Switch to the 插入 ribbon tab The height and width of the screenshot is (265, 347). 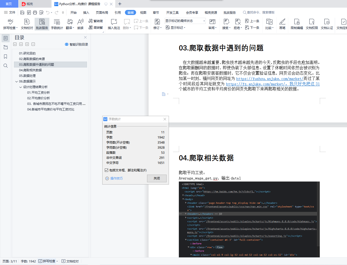coord(86,12)
